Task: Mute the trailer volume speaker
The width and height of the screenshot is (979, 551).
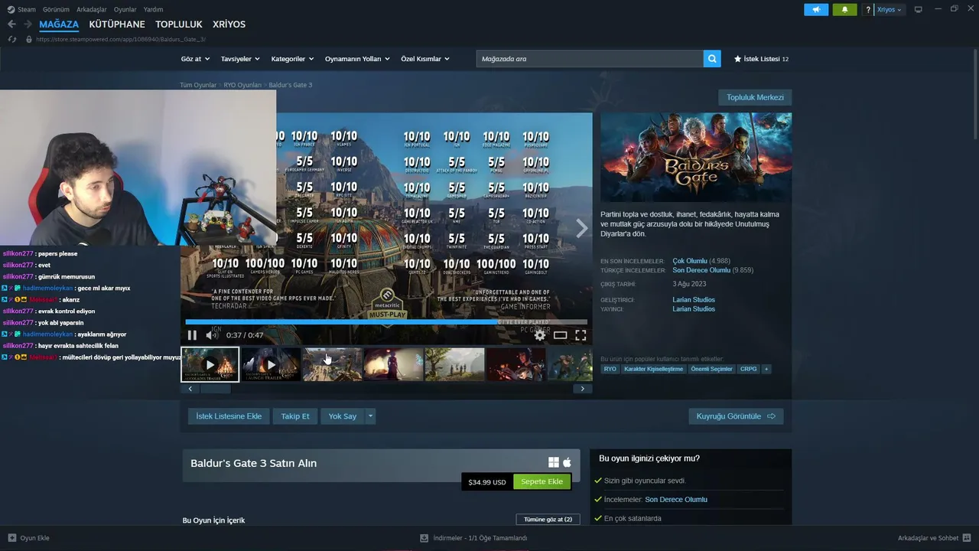Action: click(x=212, y=335)
